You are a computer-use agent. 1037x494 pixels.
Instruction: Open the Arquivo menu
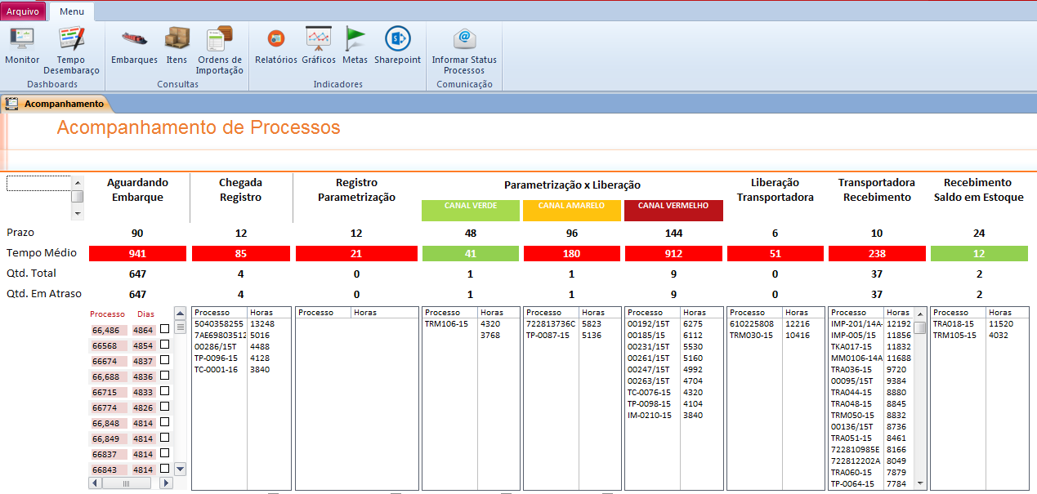point(23,11)
